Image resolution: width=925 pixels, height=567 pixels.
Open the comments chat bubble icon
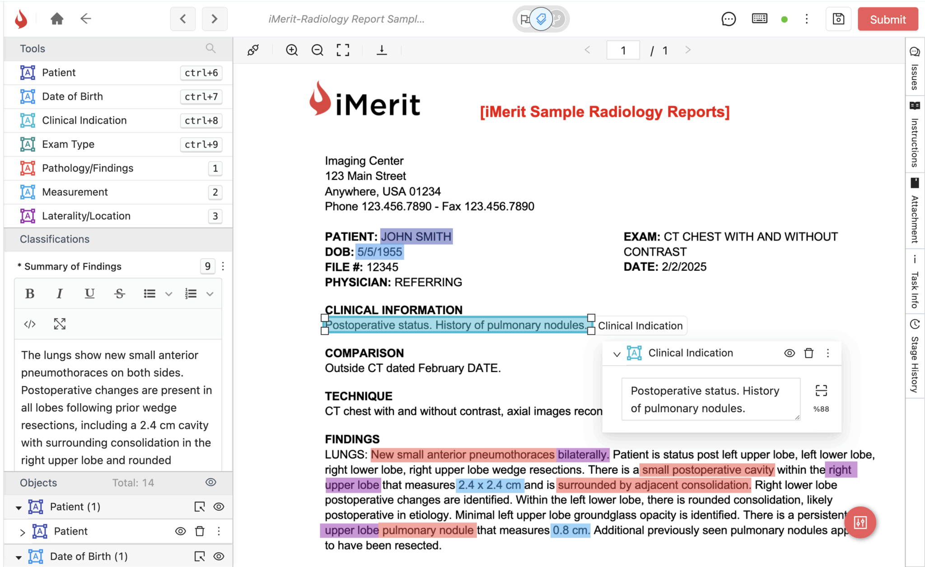729,19
